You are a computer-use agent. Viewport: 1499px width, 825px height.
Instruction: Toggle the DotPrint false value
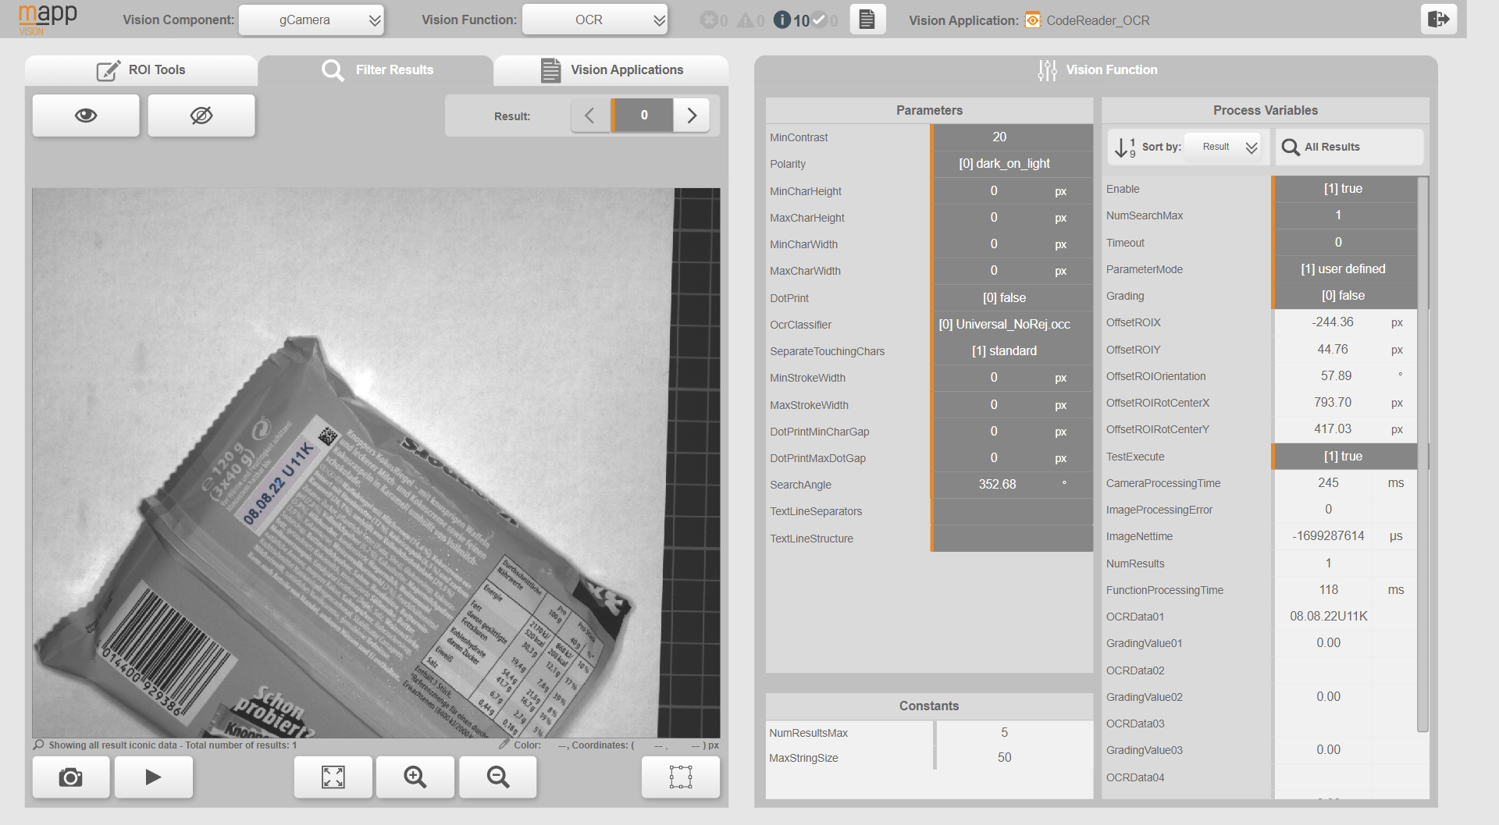click(1012, 298)
